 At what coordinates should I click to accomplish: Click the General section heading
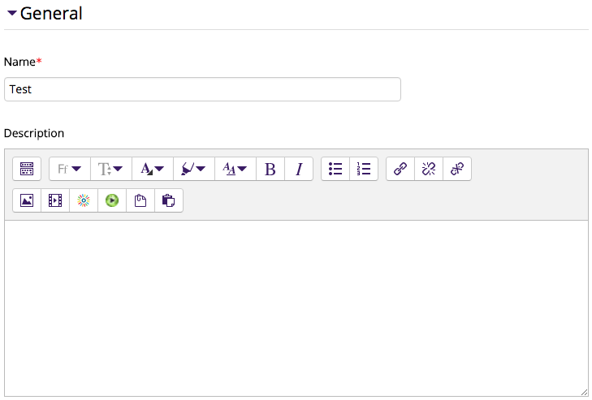(51, 14)
